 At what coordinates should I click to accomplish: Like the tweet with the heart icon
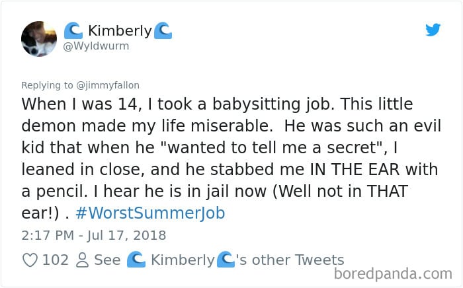click(x=30, y=260)
